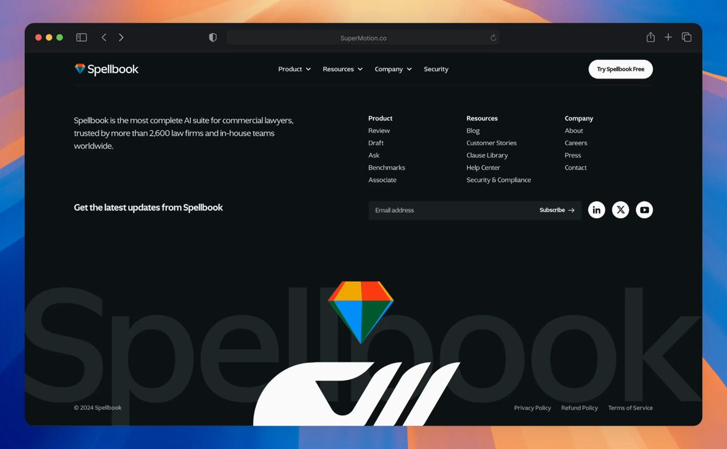The height and width of the screenshot is (449, 727).
Task: Open the Privacy Policy link
Action: tap(532, 408)
